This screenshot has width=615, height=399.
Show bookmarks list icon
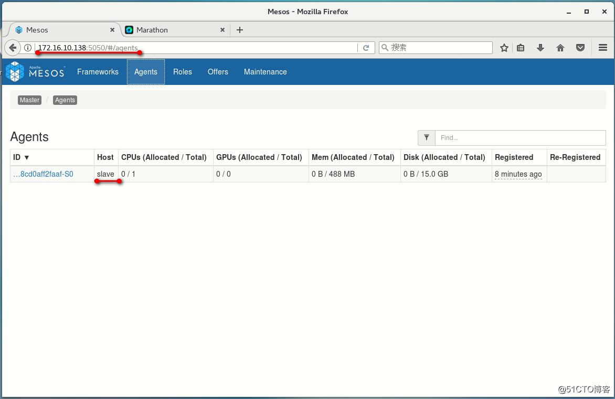[521, 48]
